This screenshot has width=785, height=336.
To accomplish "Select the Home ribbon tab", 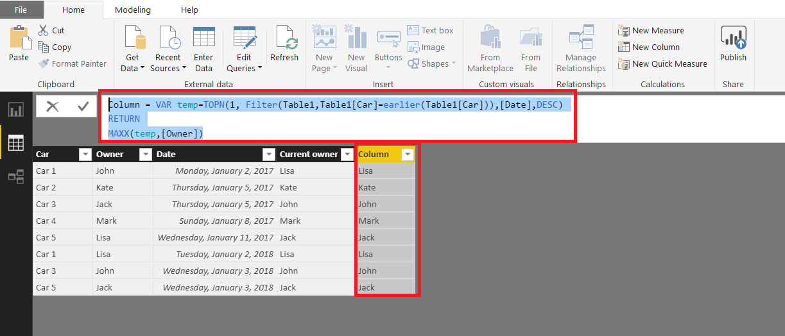I will (73, 10).
